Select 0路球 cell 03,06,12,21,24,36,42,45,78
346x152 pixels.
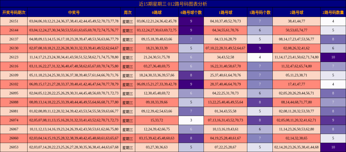coord(157,21)
